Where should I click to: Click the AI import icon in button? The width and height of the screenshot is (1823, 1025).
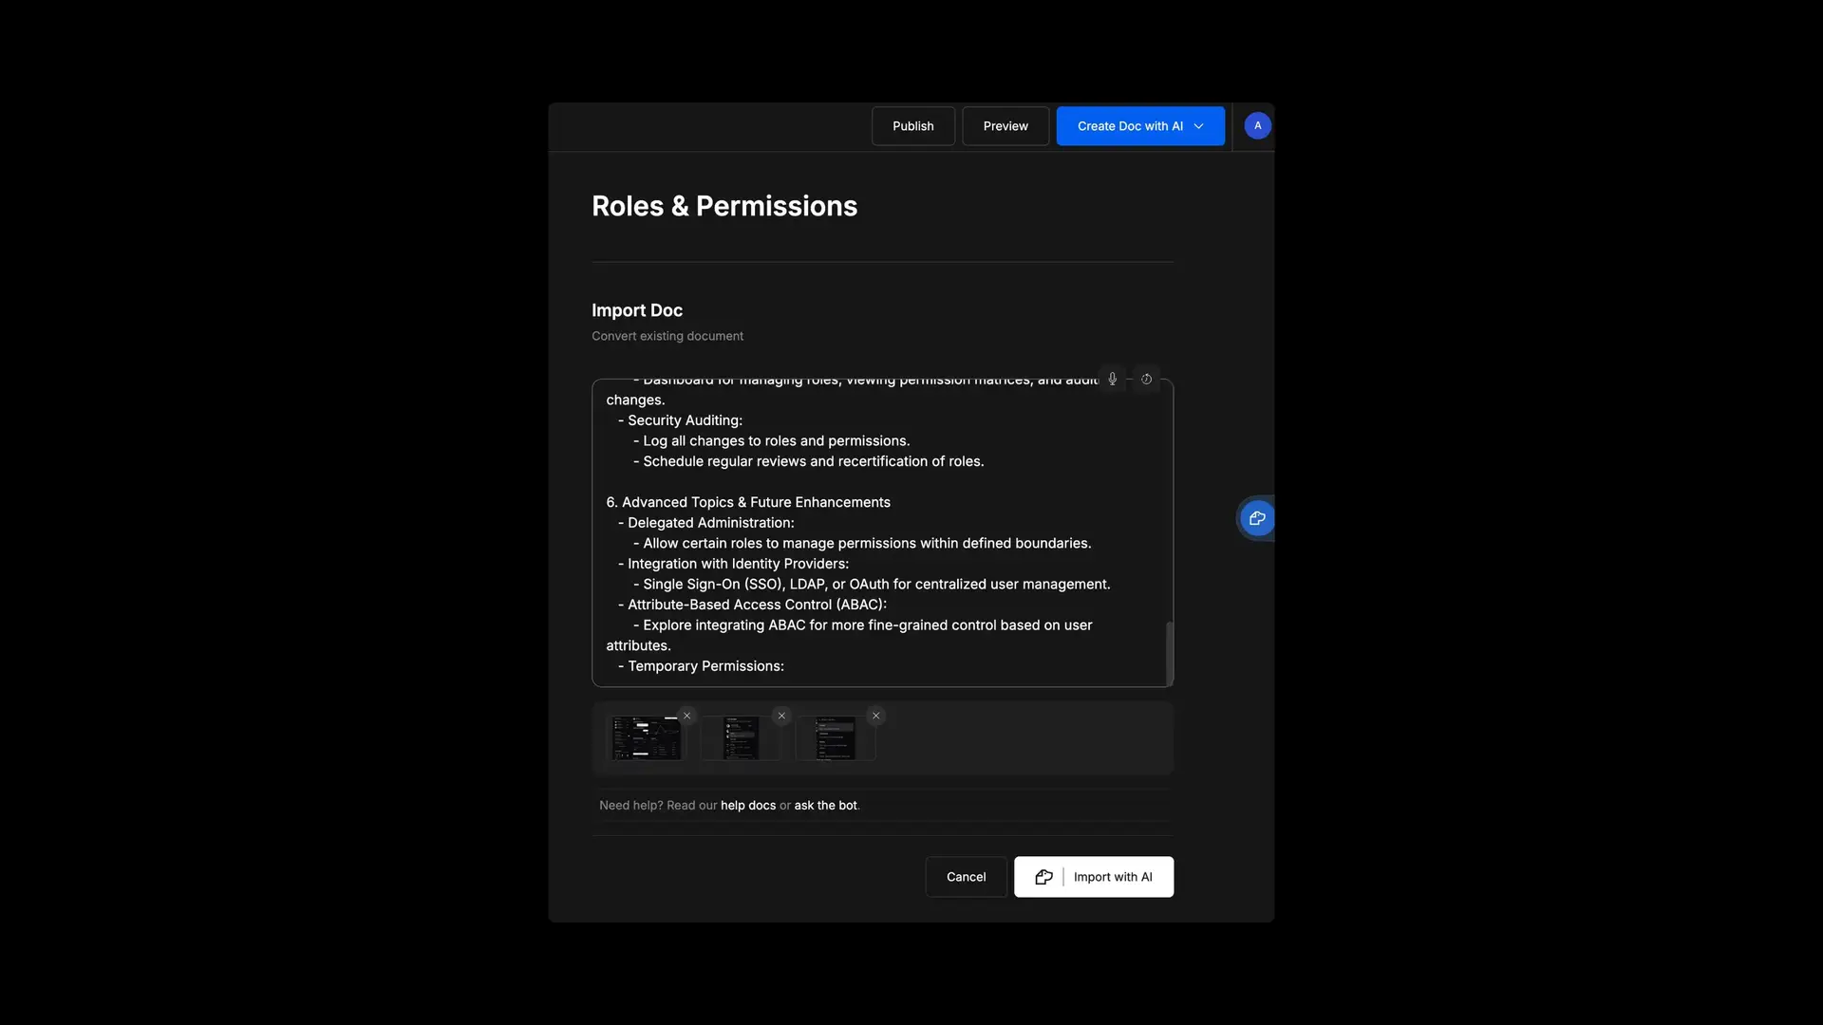[1042, 876]
